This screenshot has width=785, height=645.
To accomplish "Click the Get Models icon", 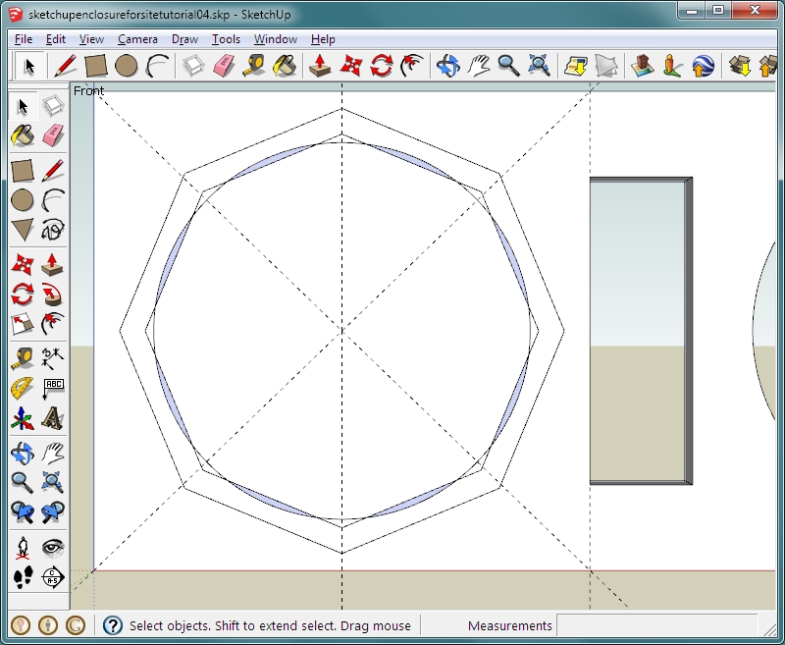I will point(576,66).
